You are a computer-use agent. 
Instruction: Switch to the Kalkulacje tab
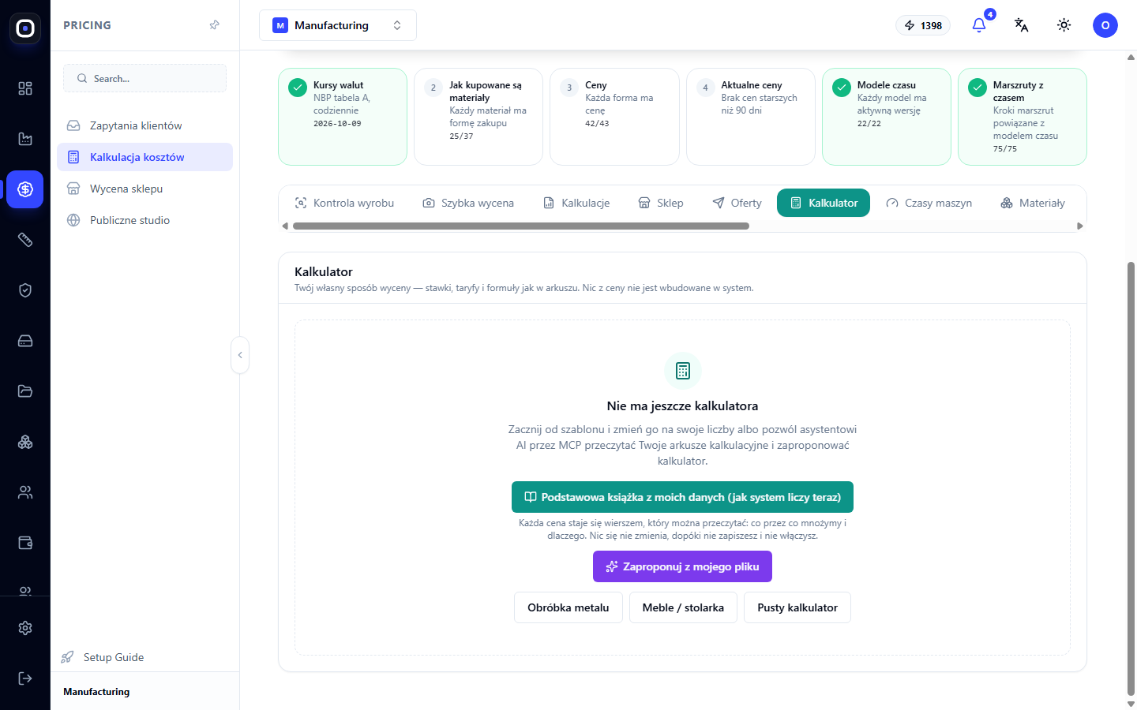(576, 203)
